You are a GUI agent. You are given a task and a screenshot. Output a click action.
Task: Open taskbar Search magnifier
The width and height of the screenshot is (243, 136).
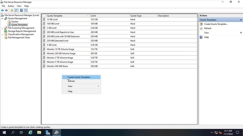(x=13, y=133)
